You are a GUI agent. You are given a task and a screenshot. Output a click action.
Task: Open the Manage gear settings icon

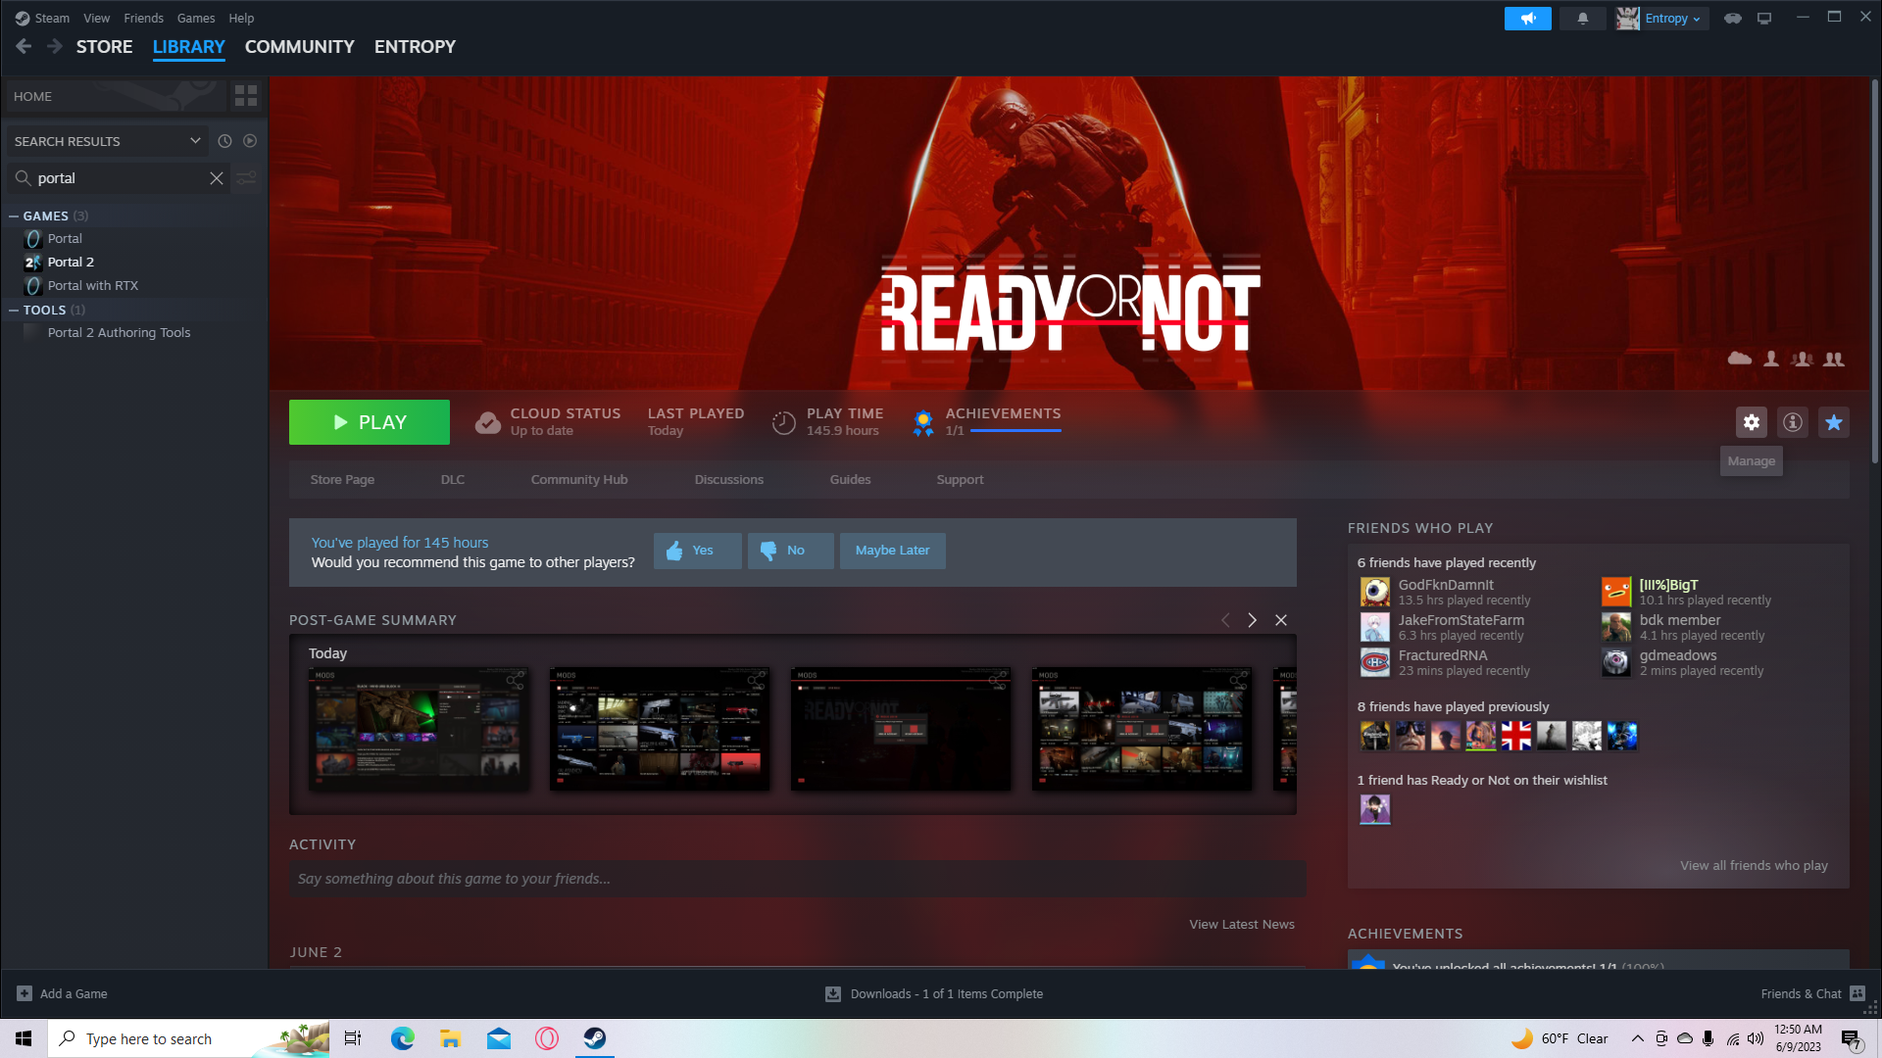[x=1751, y=422]
